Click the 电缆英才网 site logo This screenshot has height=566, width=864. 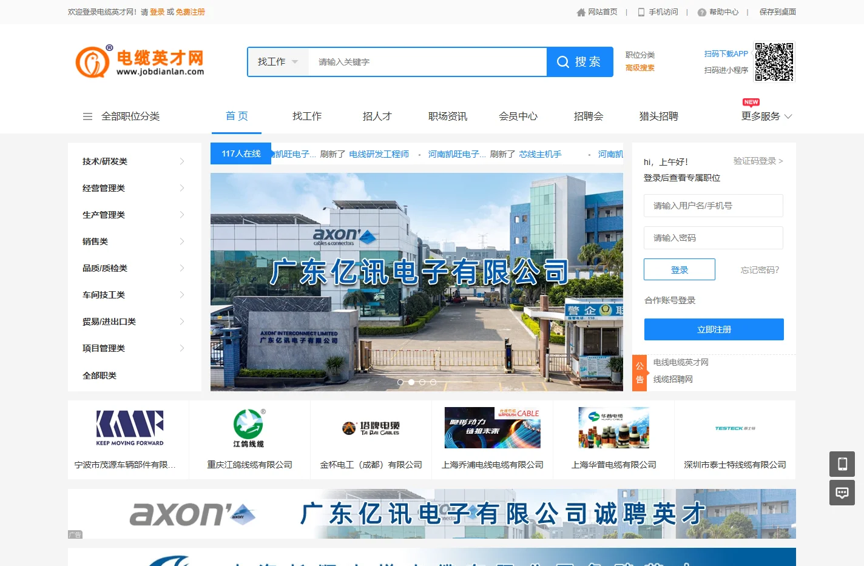coord(140,62)
